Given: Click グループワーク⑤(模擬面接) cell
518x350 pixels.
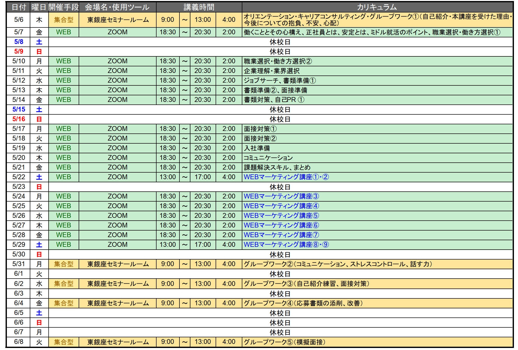Looking at the screenshot, I should pyautogui.click(x=377, y=342).
